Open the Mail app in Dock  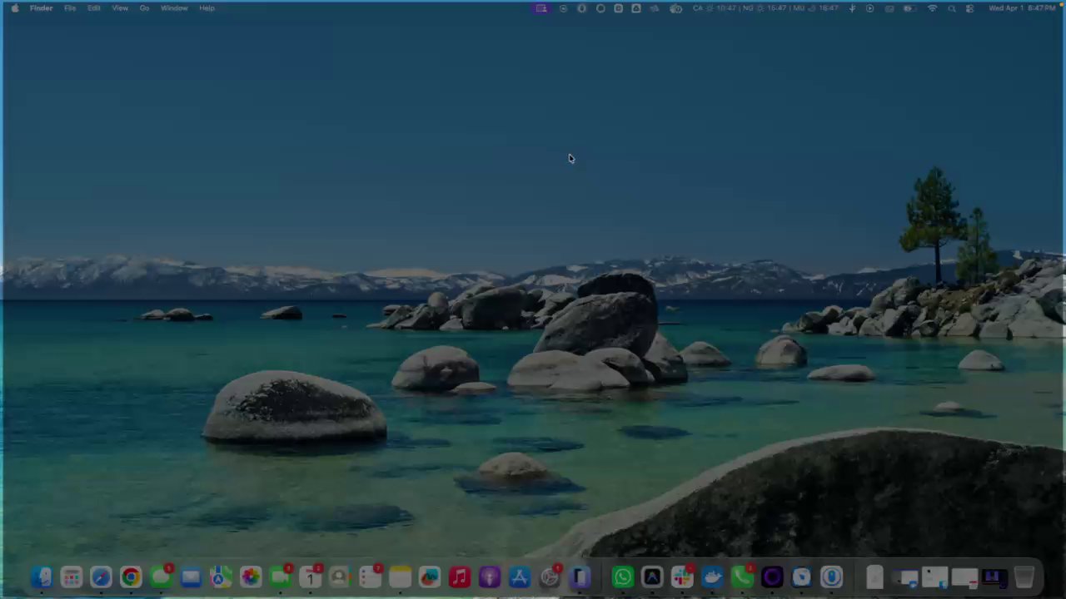click(x=191, y=577)
